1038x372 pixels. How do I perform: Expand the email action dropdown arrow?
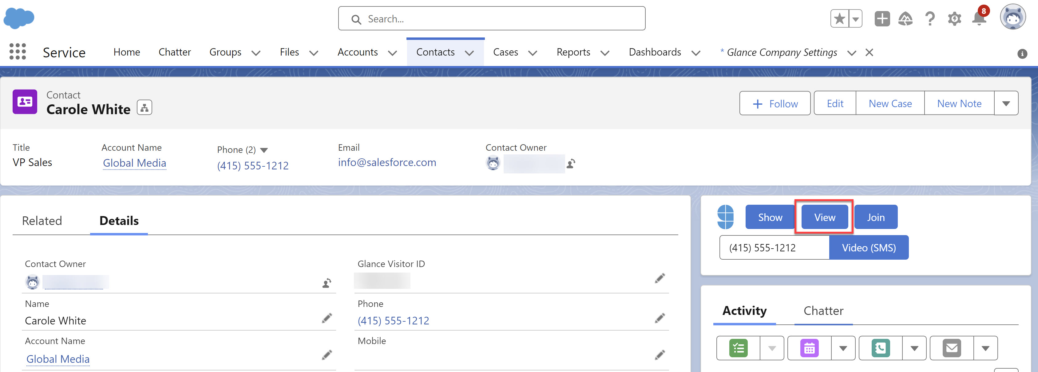[985, 348]
